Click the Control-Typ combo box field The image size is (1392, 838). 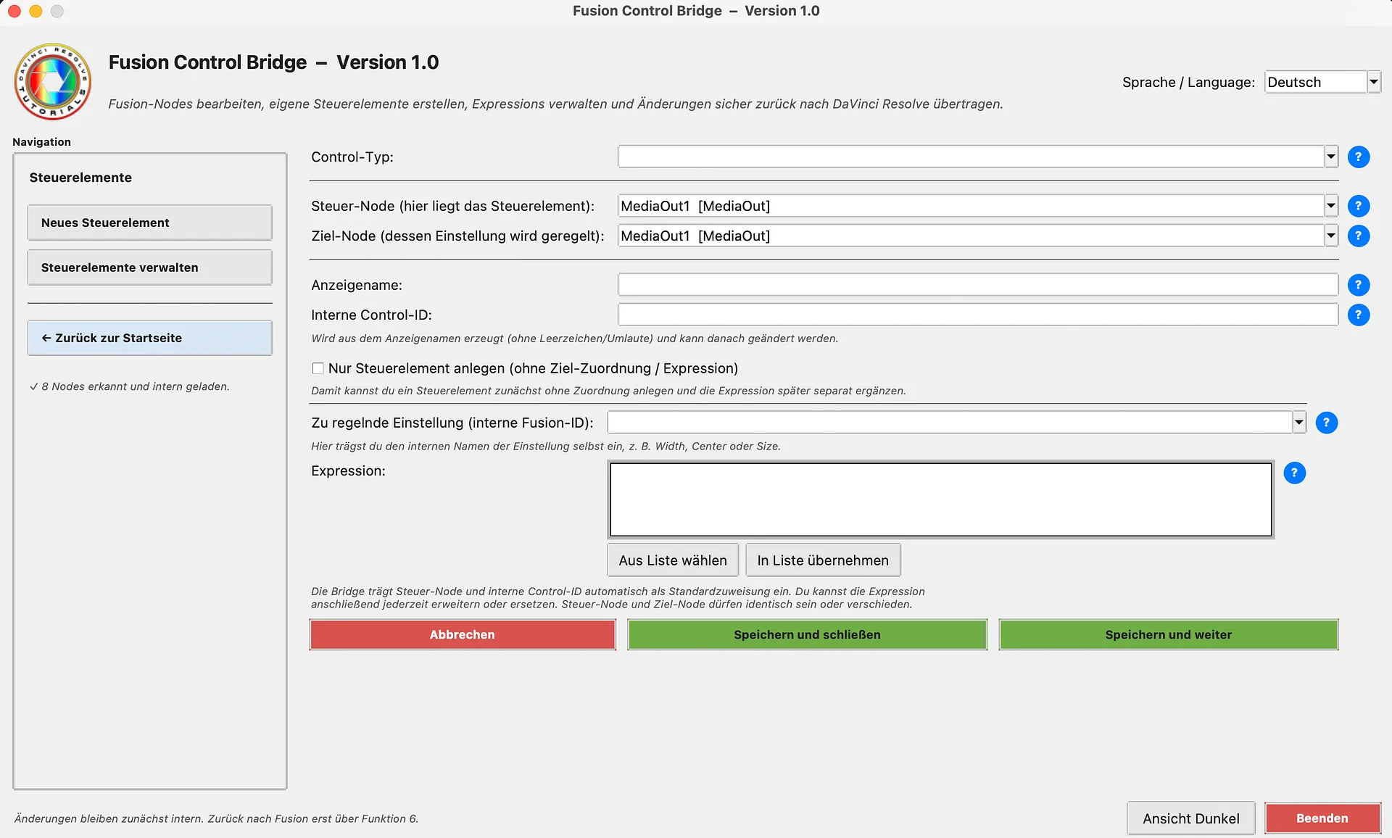coord(971,157)
